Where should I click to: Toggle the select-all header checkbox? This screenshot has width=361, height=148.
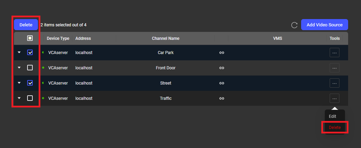[30, 38]
